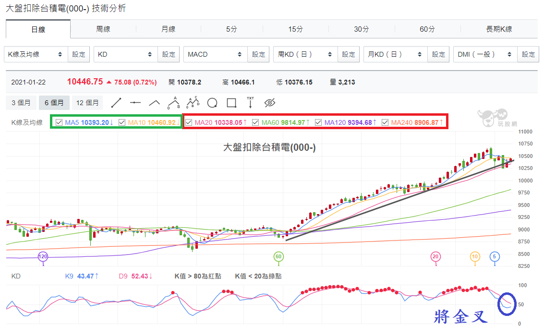Select the ABC wave pattern tool
The image size is (544, 326).
174,103
